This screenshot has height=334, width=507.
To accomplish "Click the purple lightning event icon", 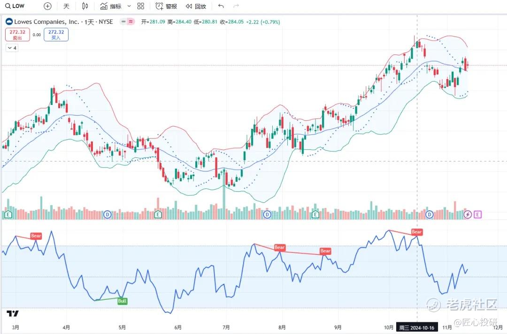I will click(x=468, y=214).
